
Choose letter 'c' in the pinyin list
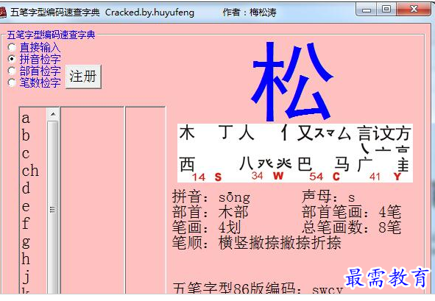(26, 153)
